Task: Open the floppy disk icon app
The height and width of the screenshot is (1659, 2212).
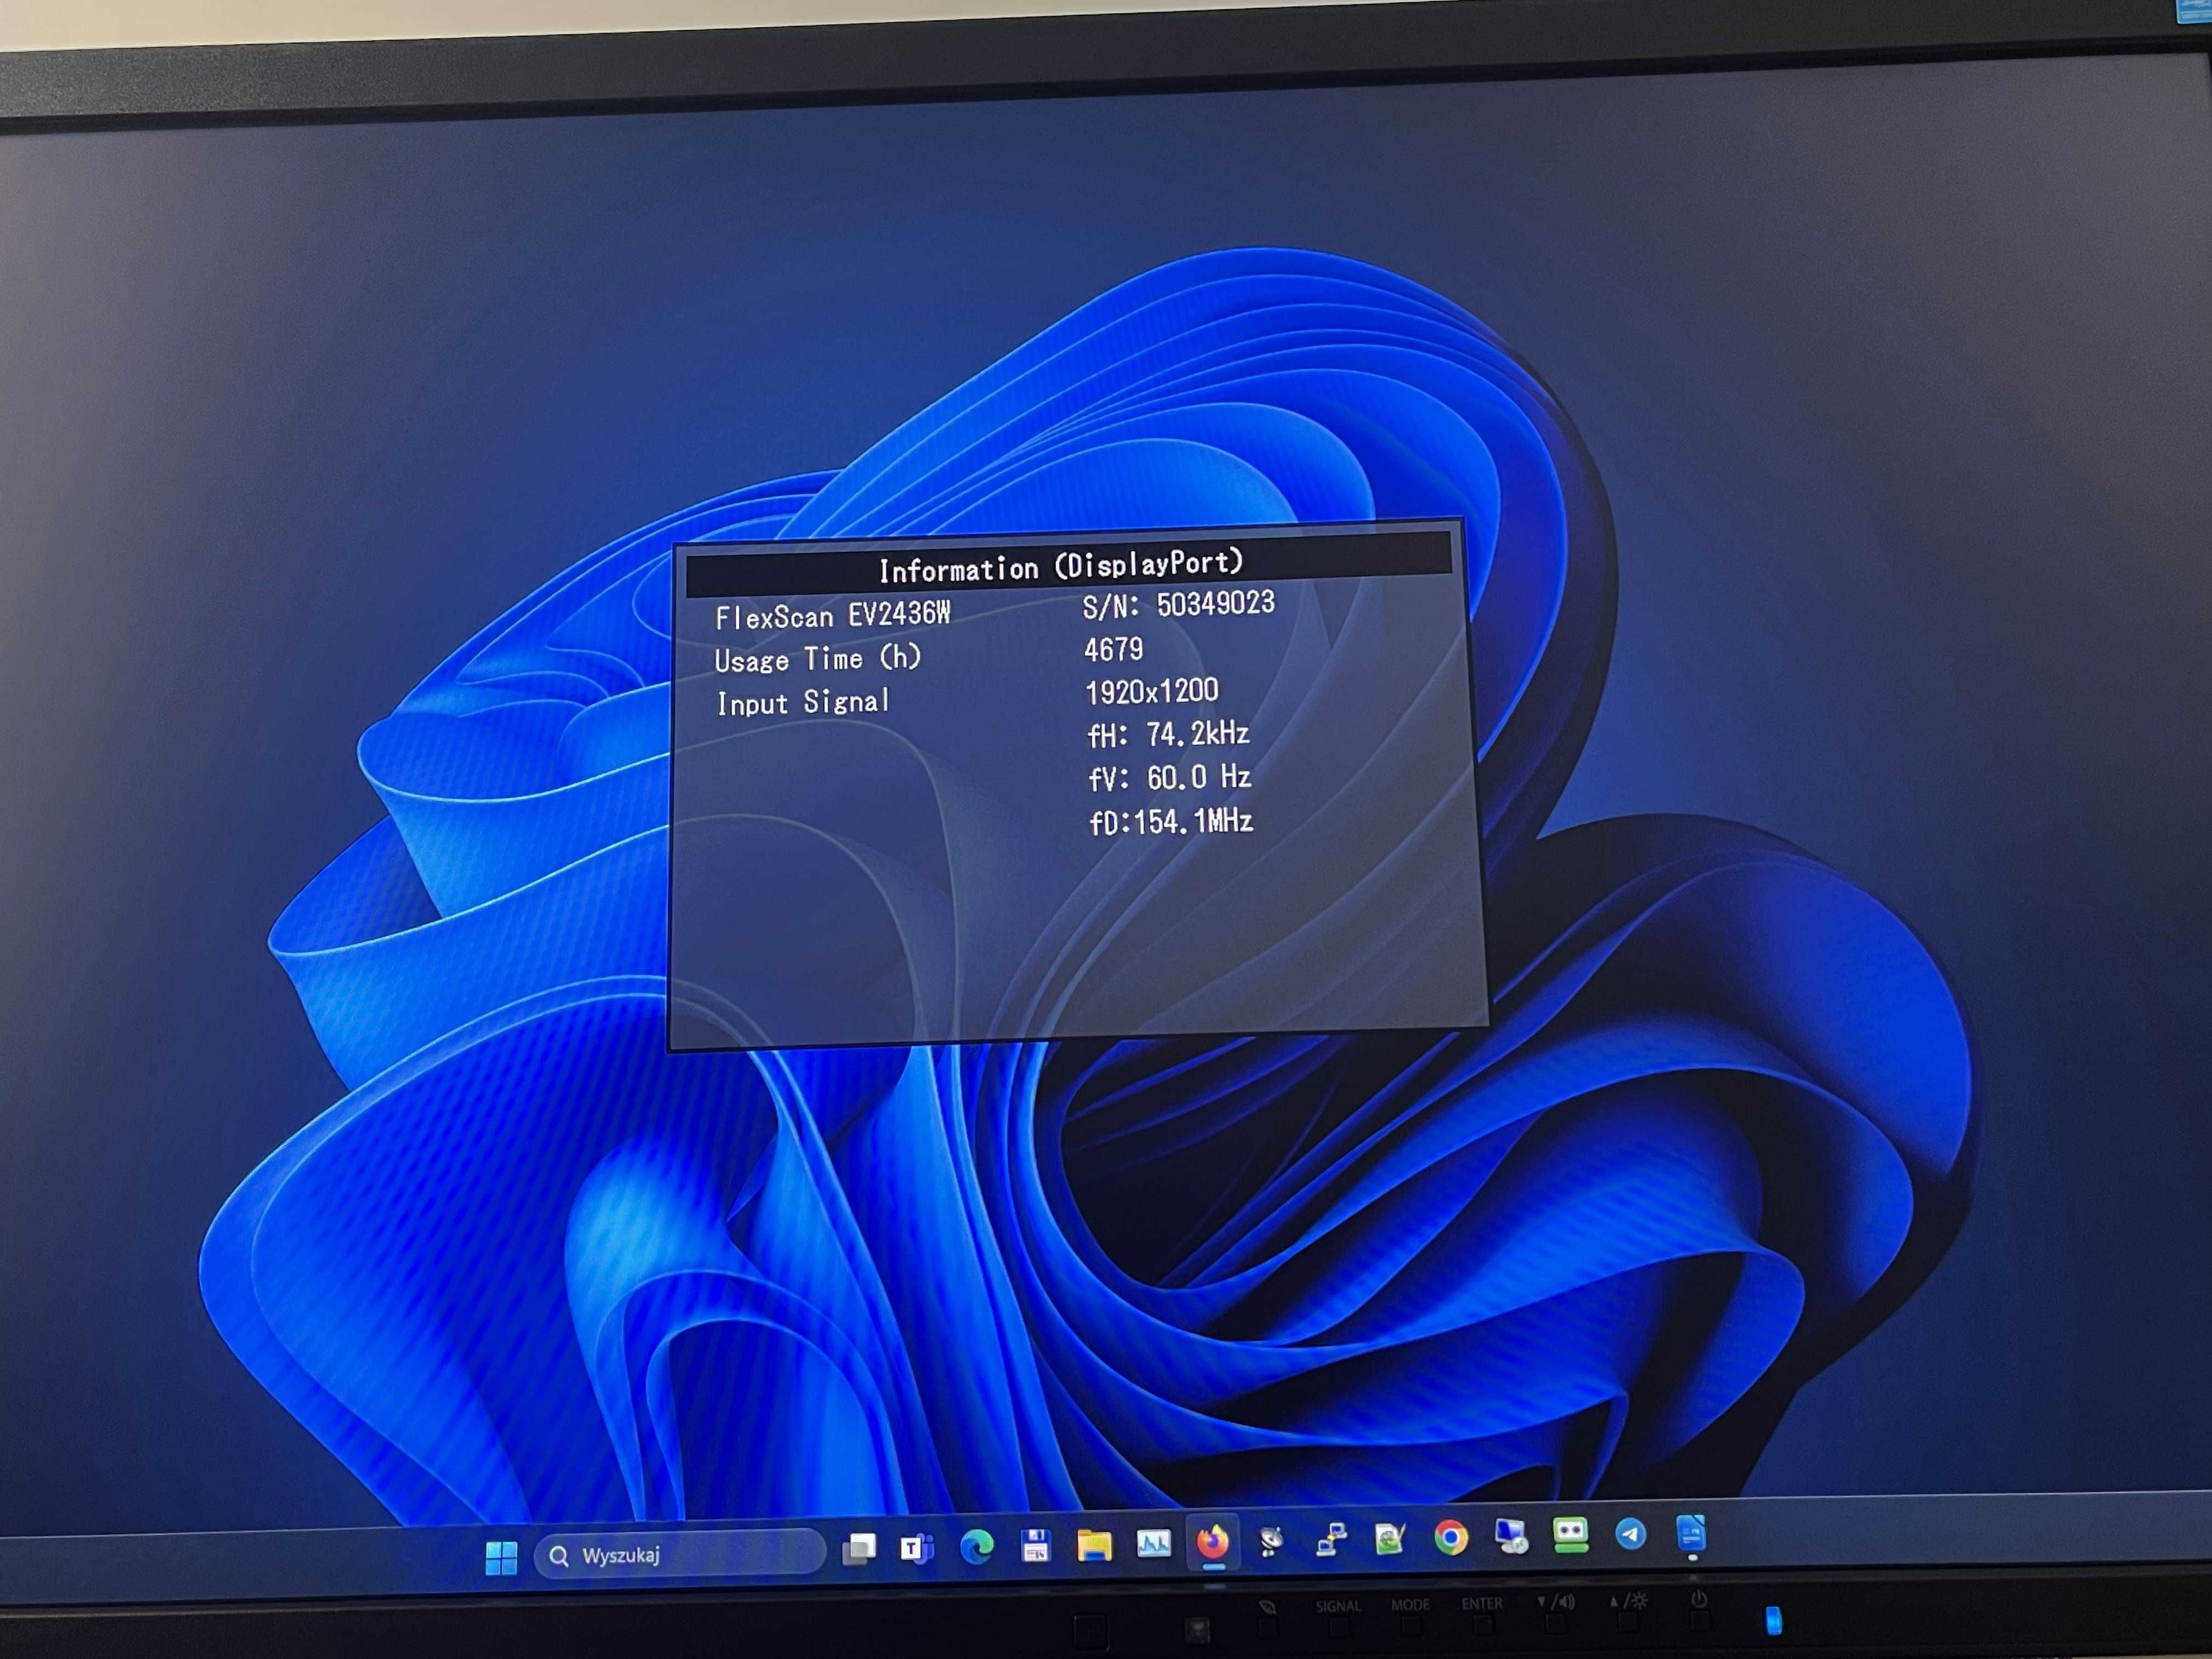Action: (x=1035, y=1546)
